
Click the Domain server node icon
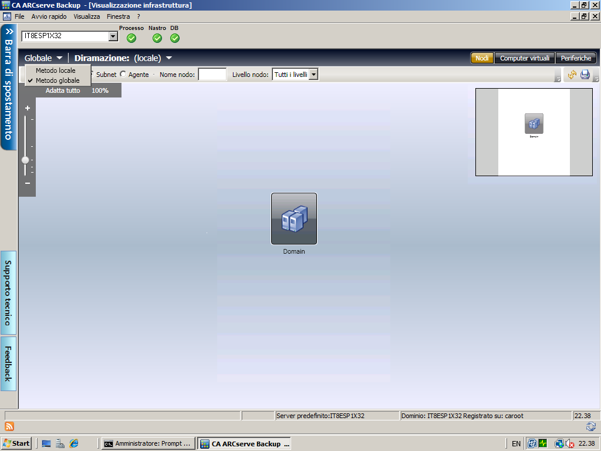point(294,218)
